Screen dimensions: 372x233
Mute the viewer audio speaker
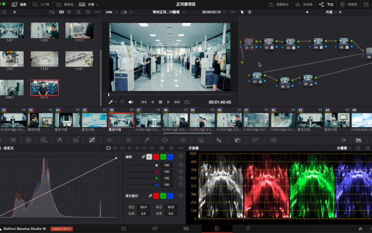(131, 102)
